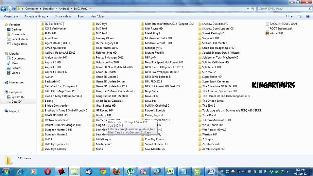The height and width of the screenshot is (176, 313).
Task: Open uTorrent from the taskbar
Action: 130,172
